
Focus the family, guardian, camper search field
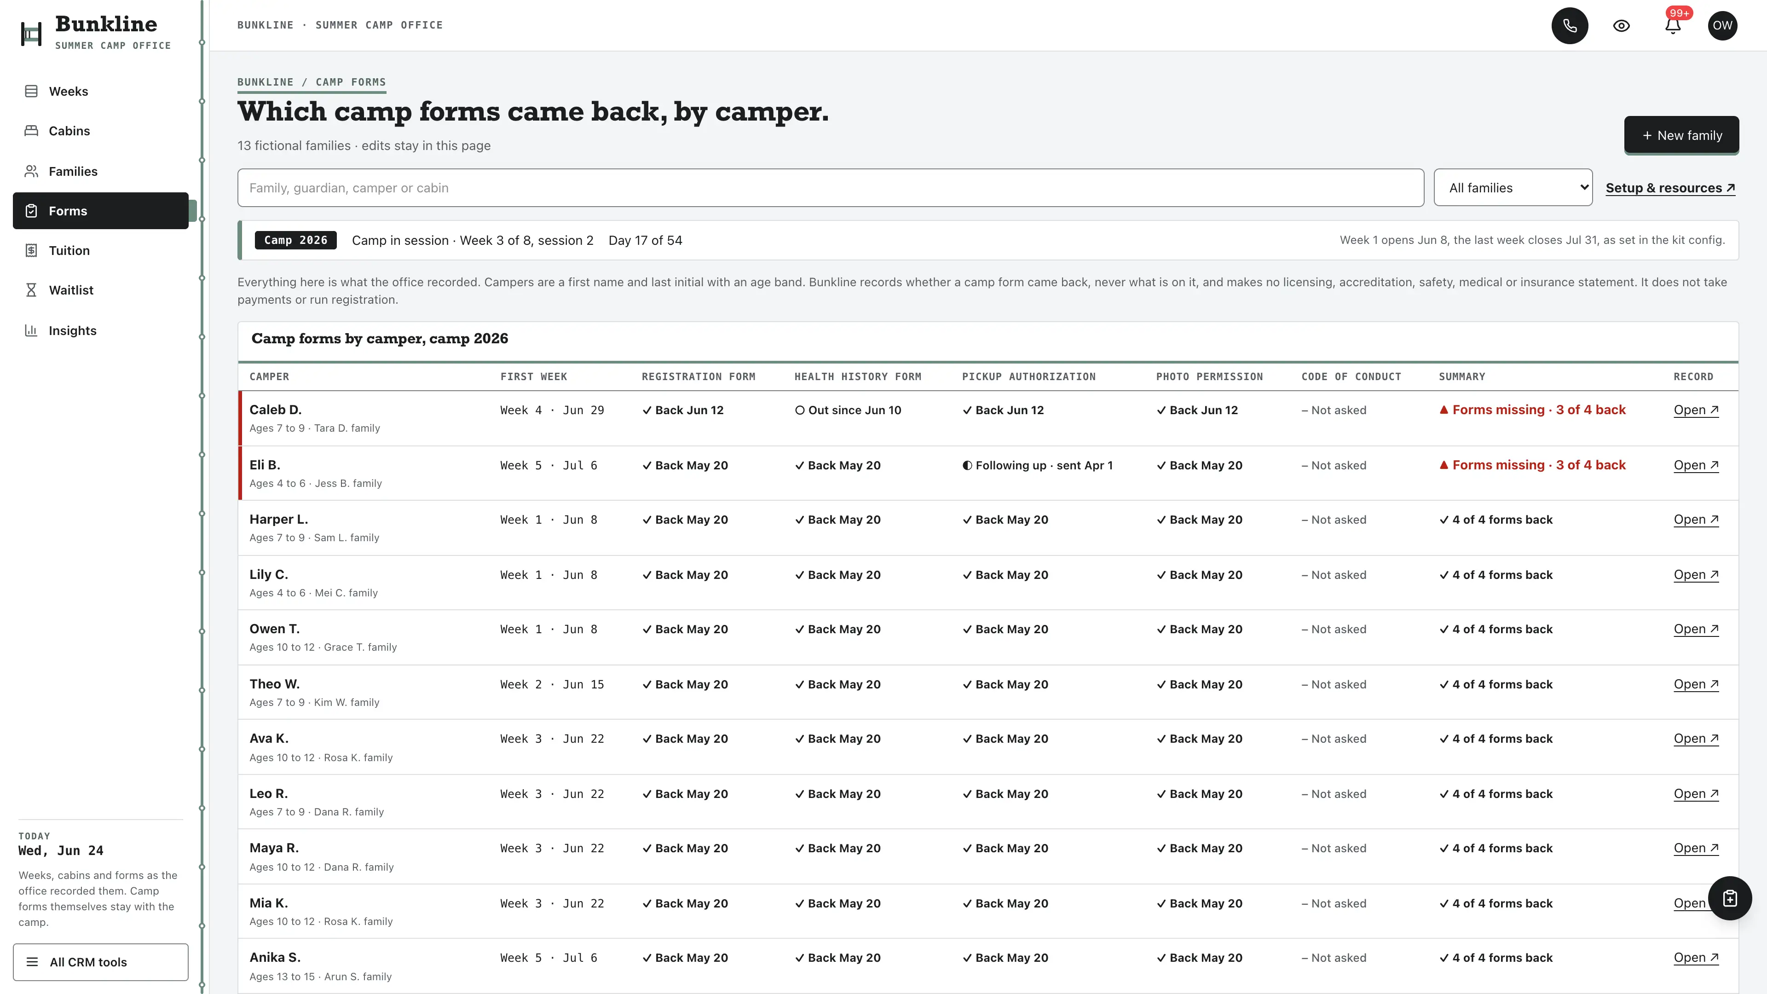click(831, 188)
